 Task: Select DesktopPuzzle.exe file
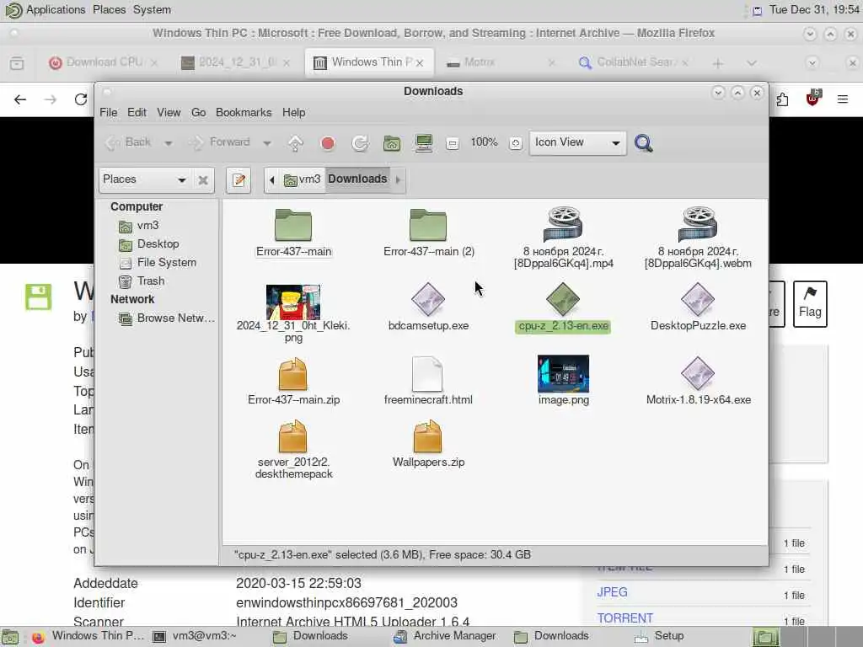pos(698,307)
